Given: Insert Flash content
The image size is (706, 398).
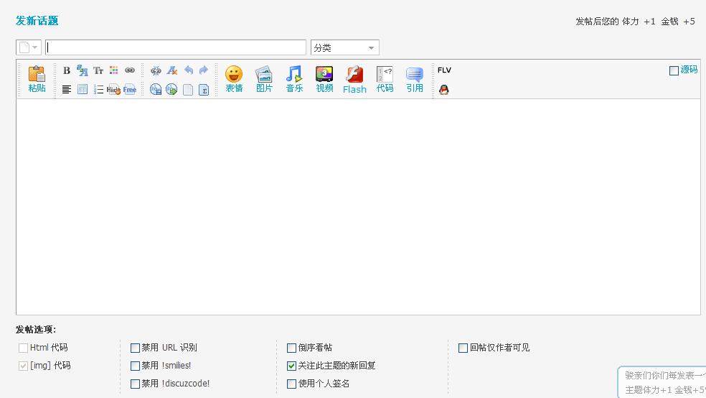Looking at the screenshot, I should tap(354, 80).
